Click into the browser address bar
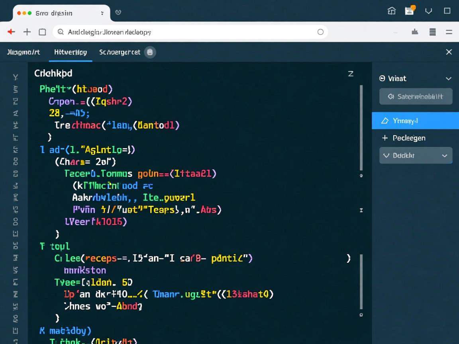Viewport: 459px width, 344px height. 187,32
